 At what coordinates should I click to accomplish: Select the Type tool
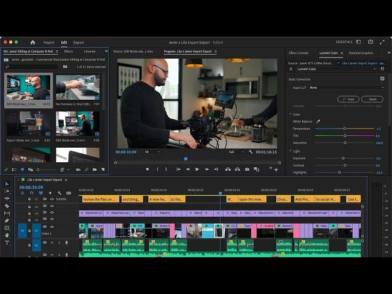coord(7,243)
